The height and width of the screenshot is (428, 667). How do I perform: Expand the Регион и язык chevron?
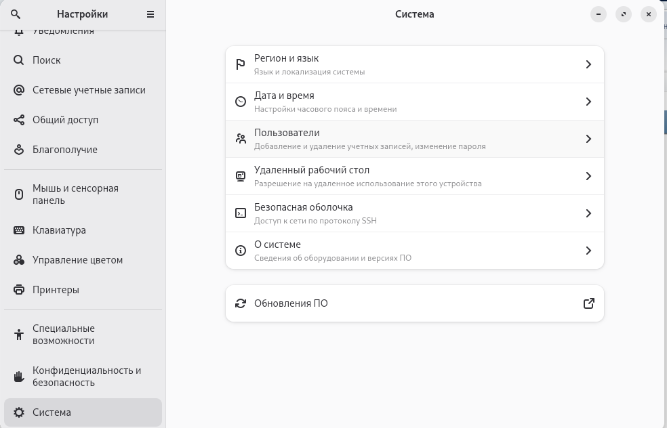pos(589,64)
